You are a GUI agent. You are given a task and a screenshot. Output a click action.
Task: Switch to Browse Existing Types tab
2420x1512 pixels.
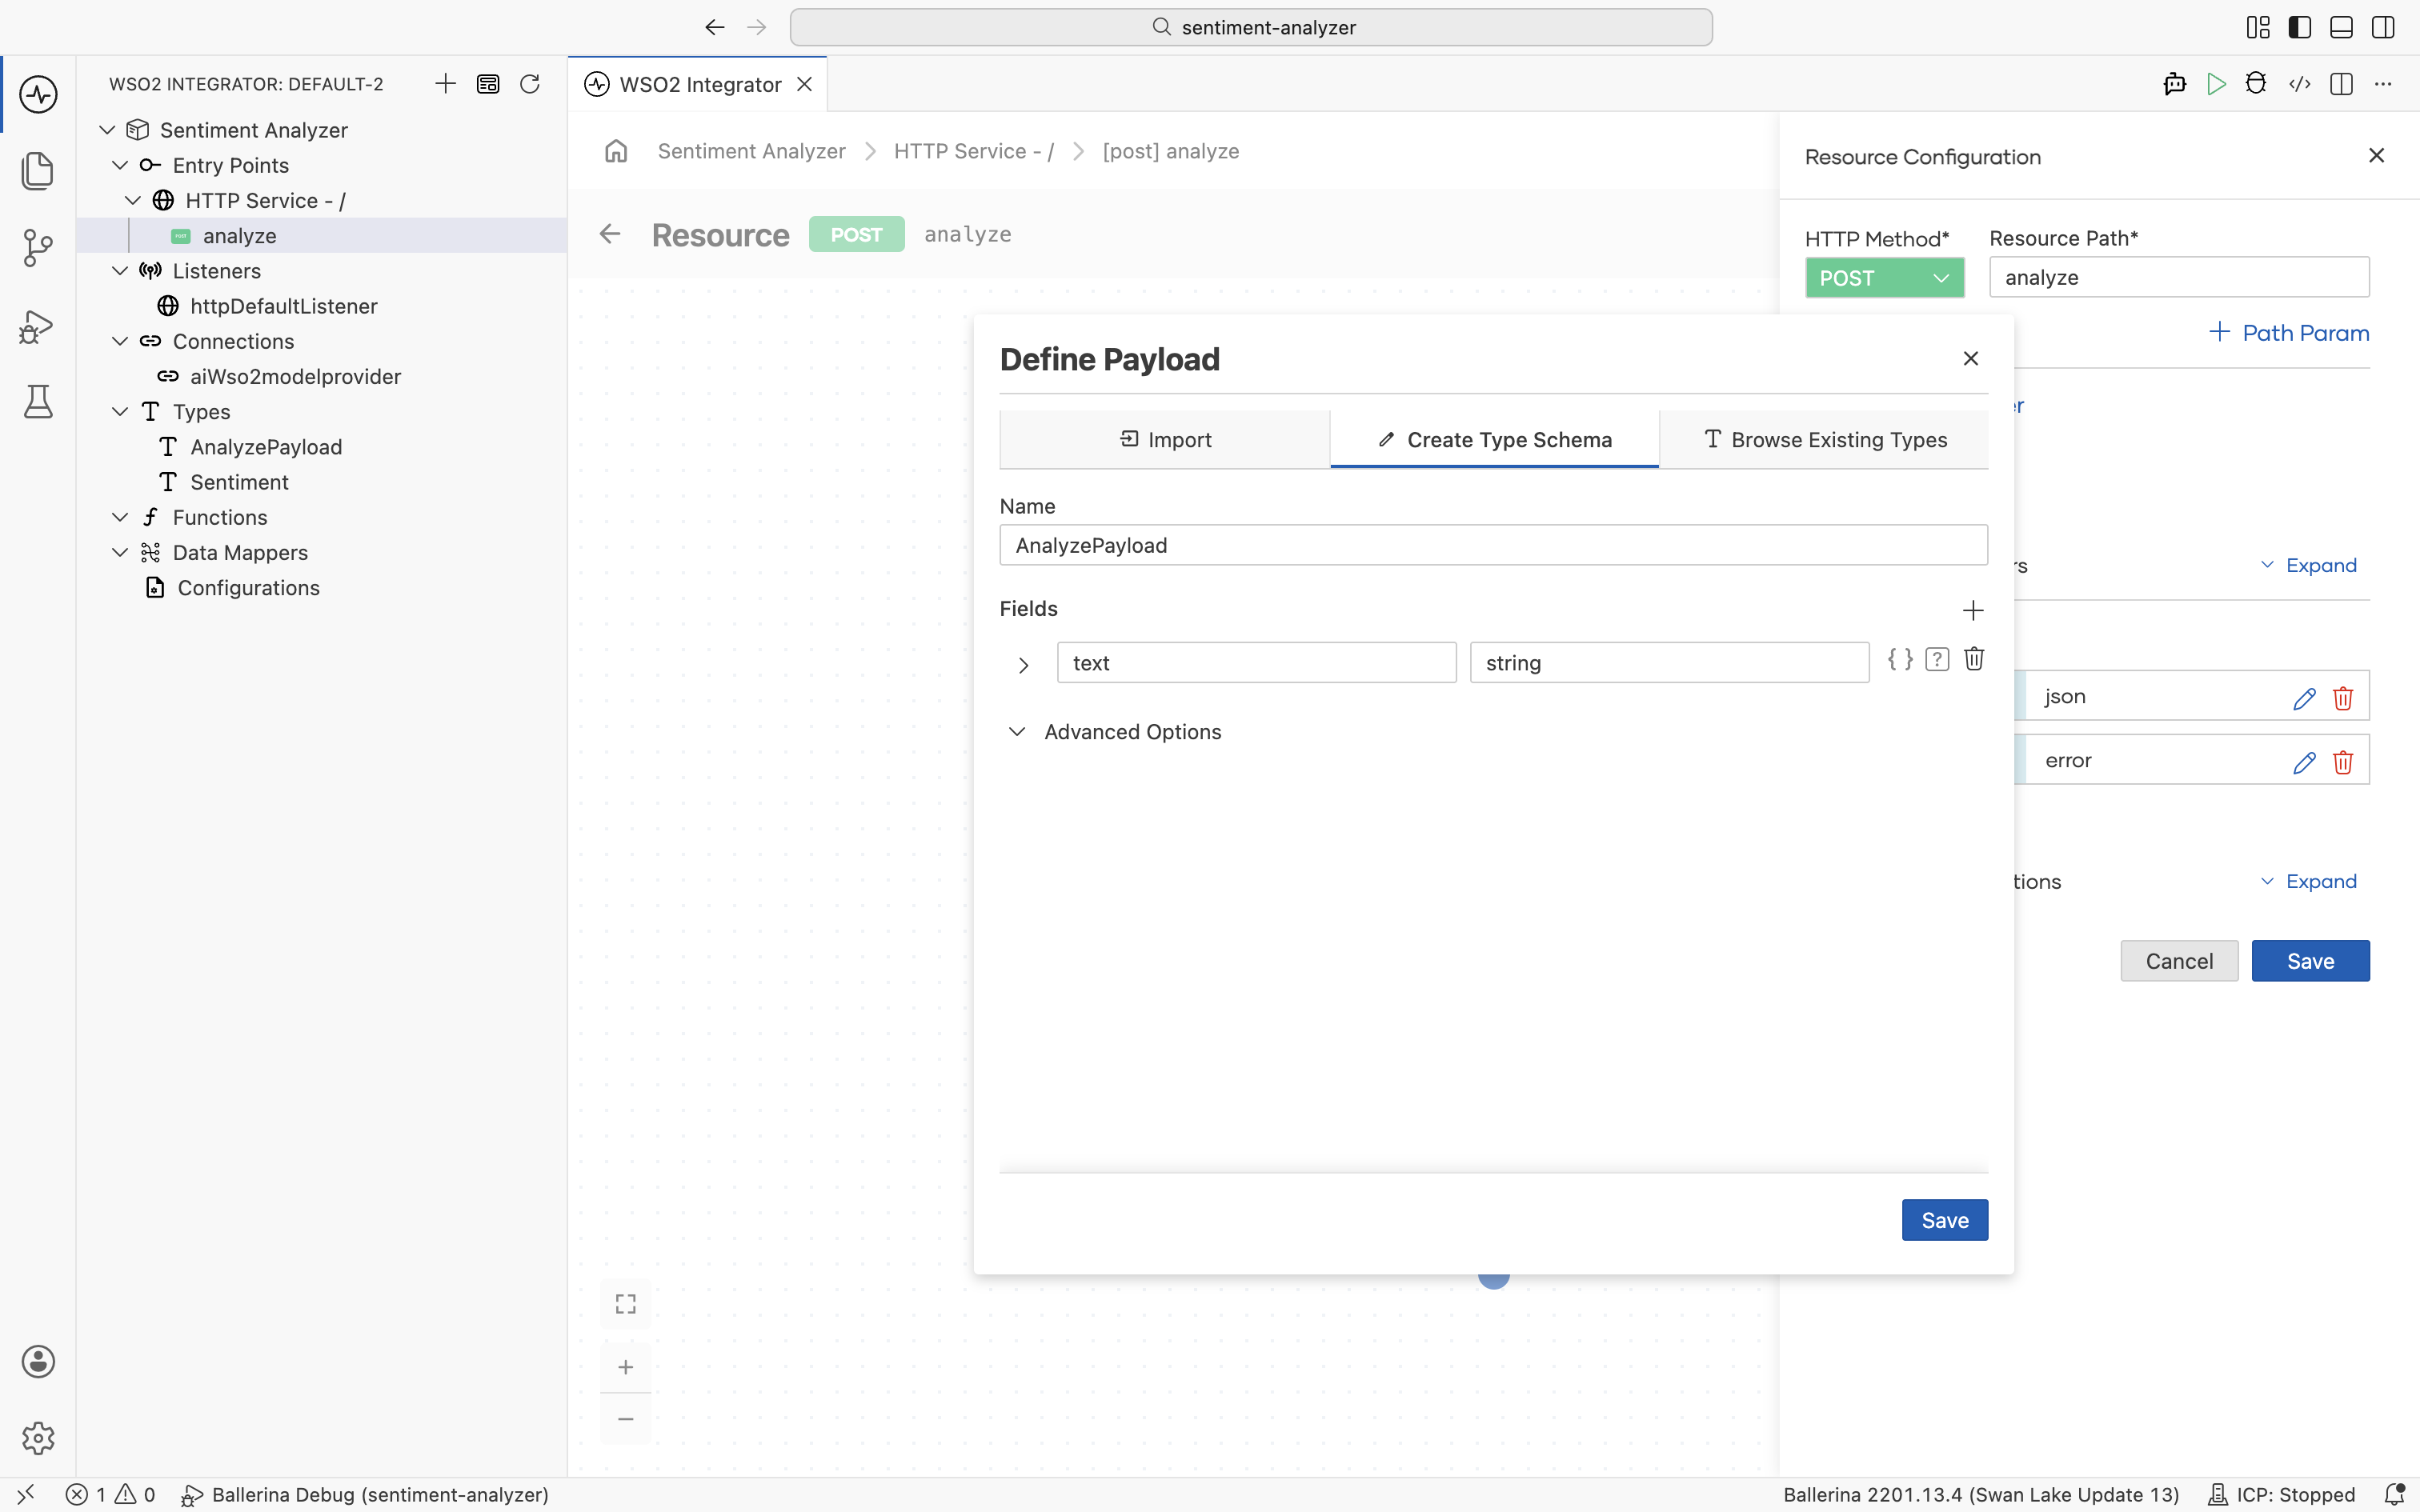click(x=1824, y=439)
